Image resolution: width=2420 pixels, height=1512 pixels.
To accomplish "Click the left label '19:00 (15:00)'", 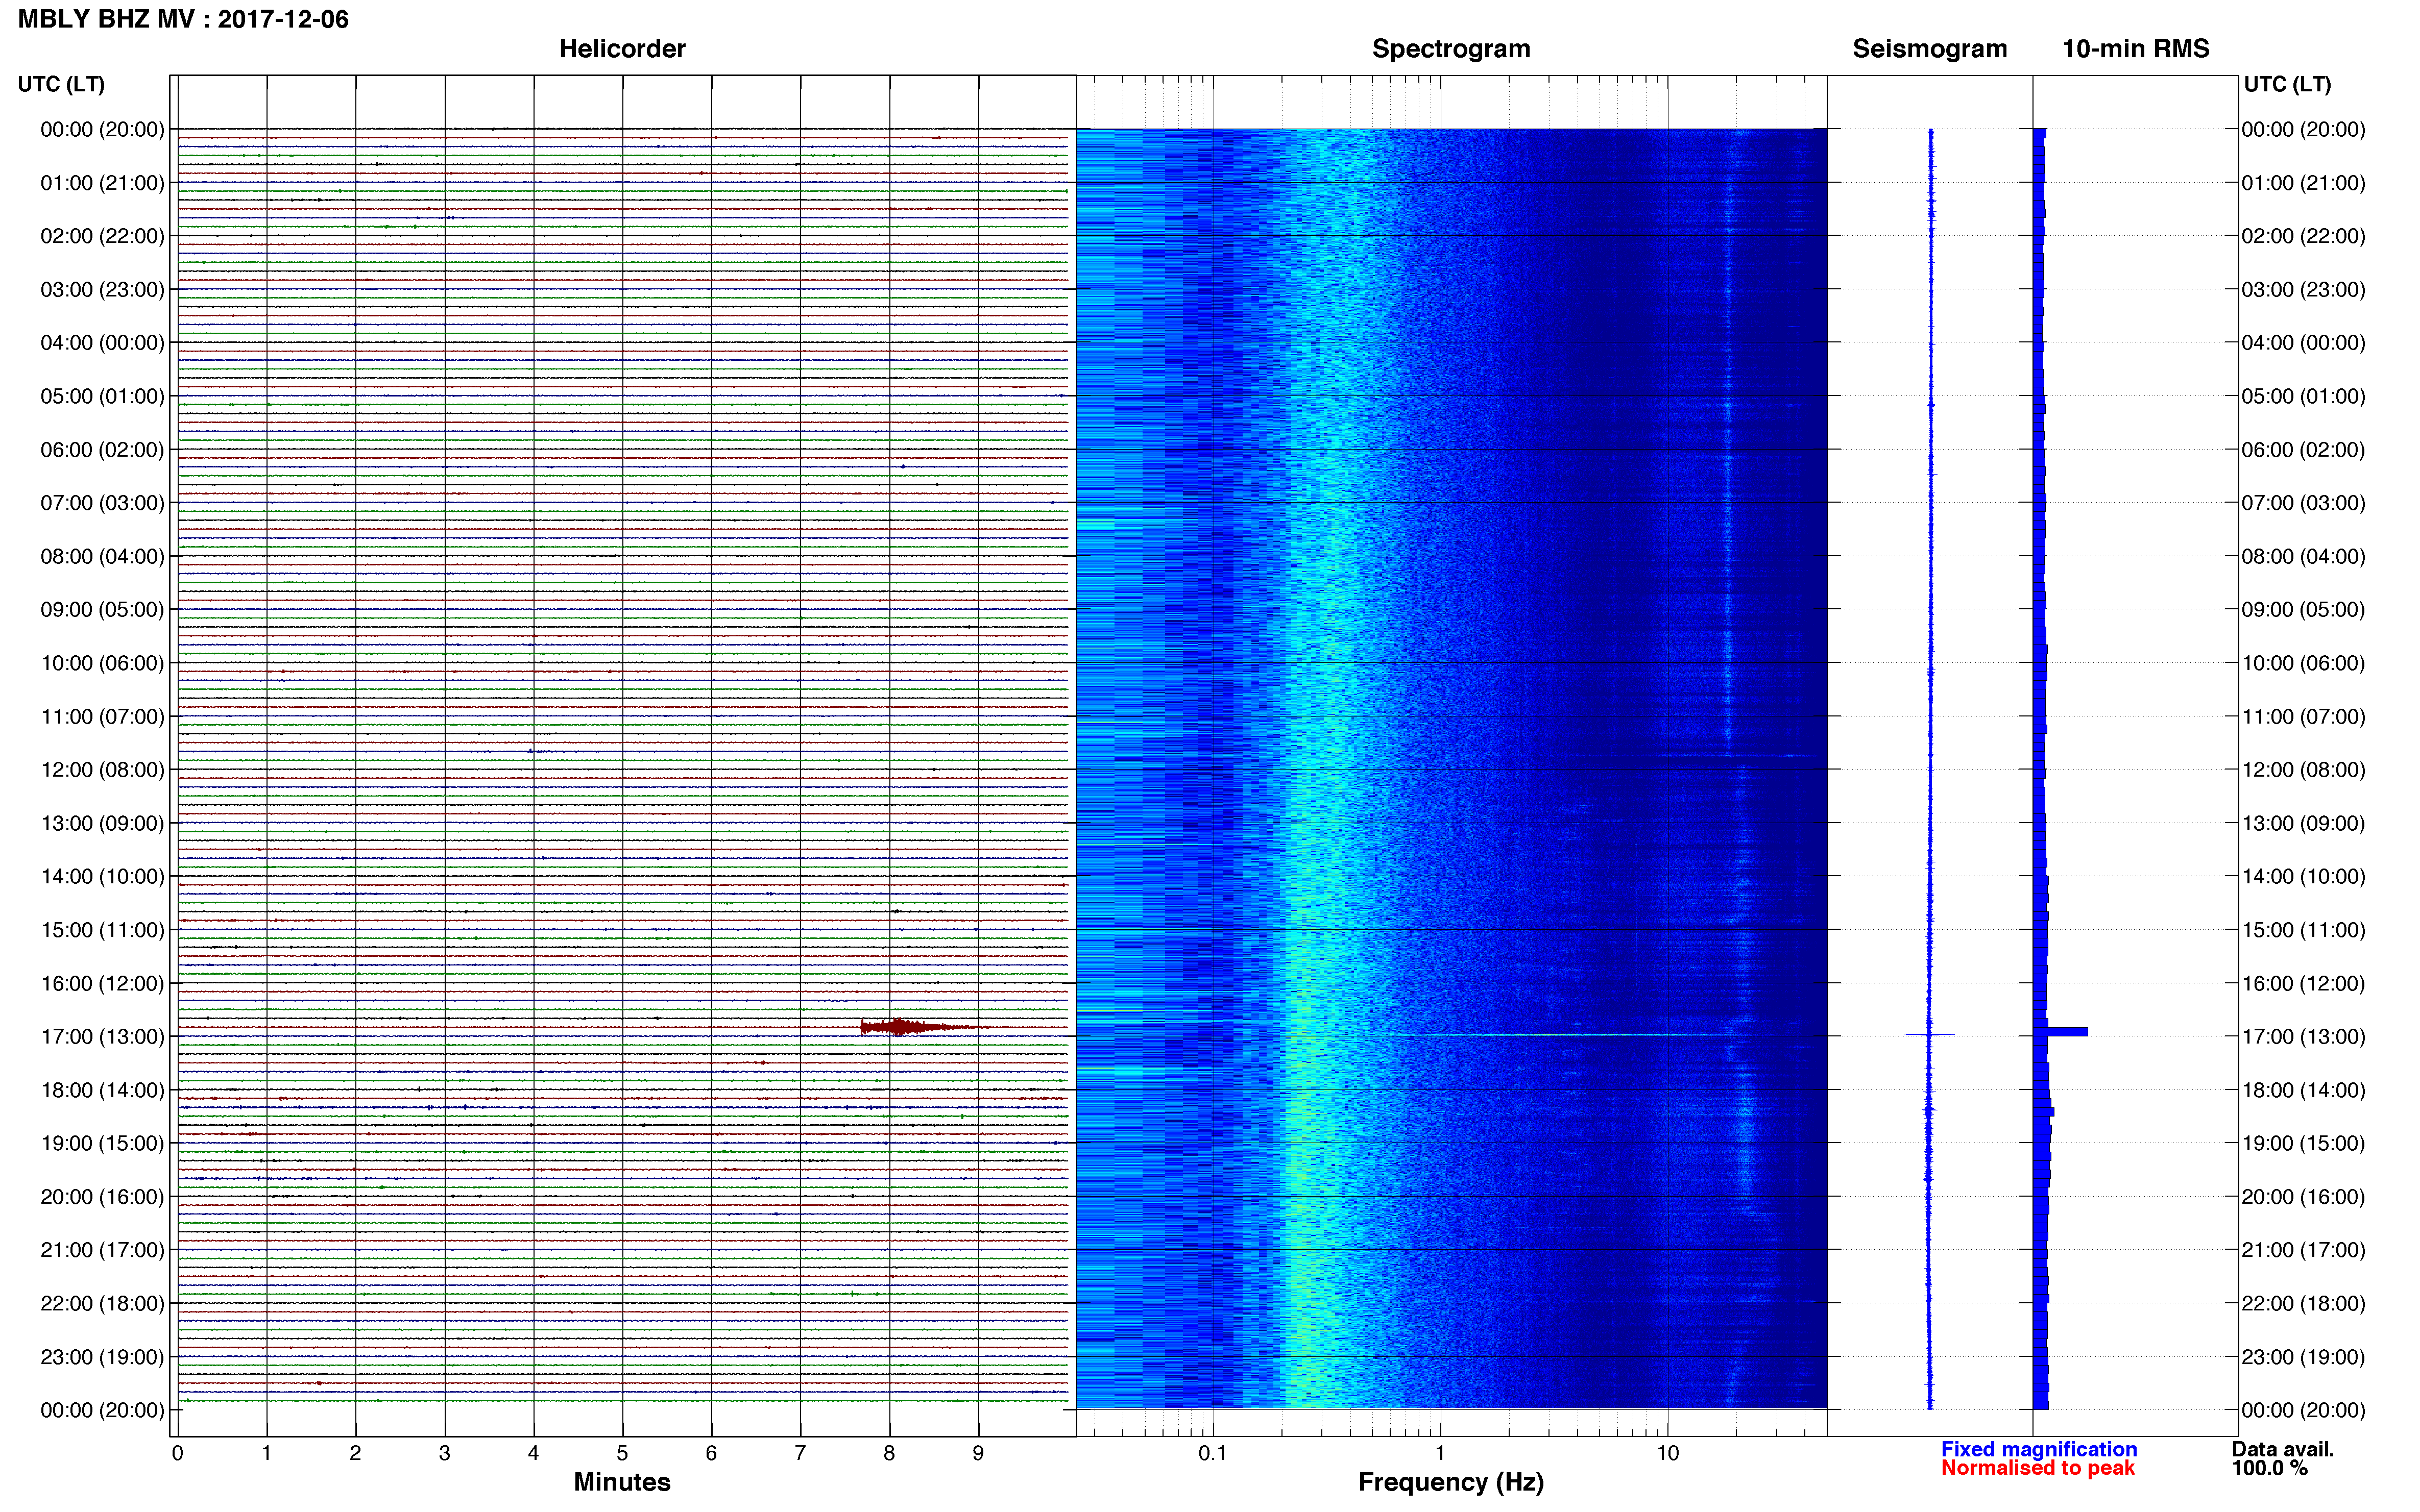I will tap(102, 1143).
